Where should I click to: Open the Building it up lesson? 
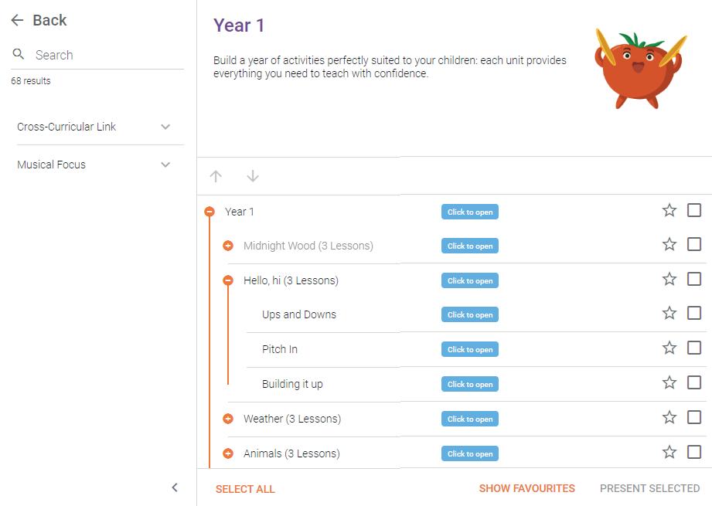pyautogui.click(x=469, y=384)
